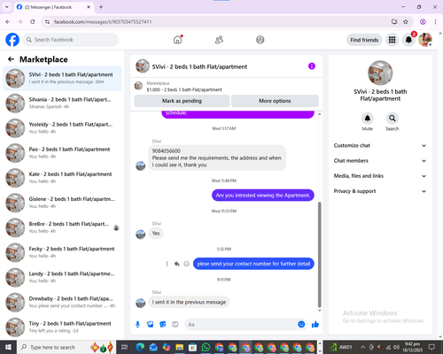Open new browser tab
Image resolution: width=443 pixels, height=354 pixels.
pyautogui.click(x=101, y=7)
